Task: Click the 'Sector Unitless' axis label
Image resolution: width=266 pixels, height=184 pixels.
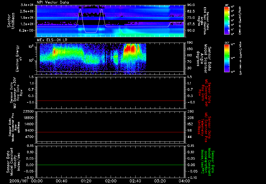Action: 11,21
